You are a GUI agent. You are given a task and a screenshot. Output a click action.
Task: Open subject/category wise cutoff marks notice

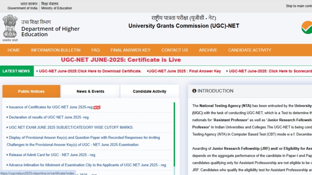coord(70,127)
